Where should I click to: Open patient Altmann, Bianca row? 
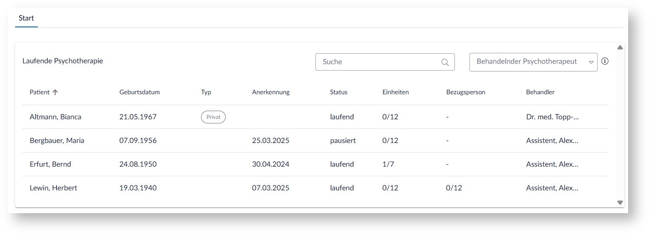(x=55, y=117)
